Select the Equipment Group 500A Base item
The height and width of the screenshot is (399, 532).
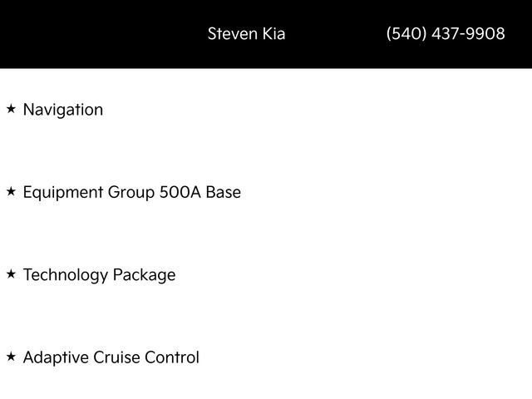[x=131, y=192]
